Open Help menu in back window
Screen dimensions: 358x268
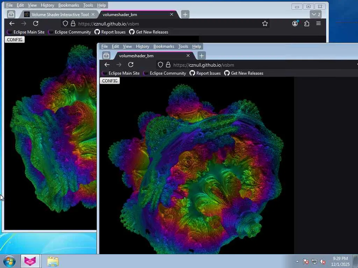pyautogui.click(x=101, y=5)
